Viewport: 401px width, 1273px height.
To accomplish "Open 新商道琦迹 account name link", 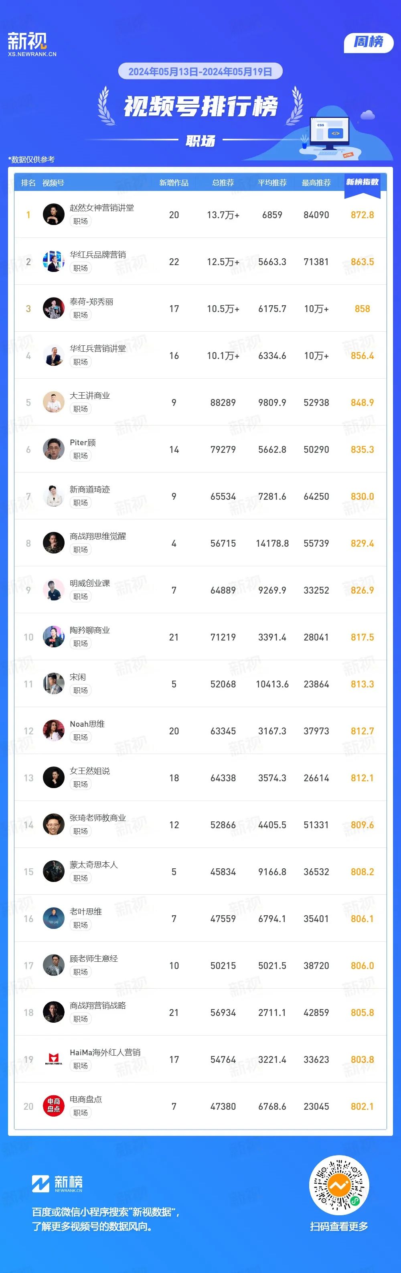I will click(x=90, y=489).
